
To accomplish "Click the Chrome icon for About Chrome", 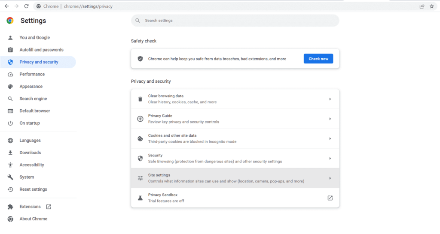I will click(10, 219).
